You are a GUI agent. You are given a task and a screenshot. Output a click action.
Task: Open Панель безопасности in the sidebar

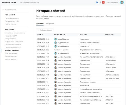tap(13, 47)
